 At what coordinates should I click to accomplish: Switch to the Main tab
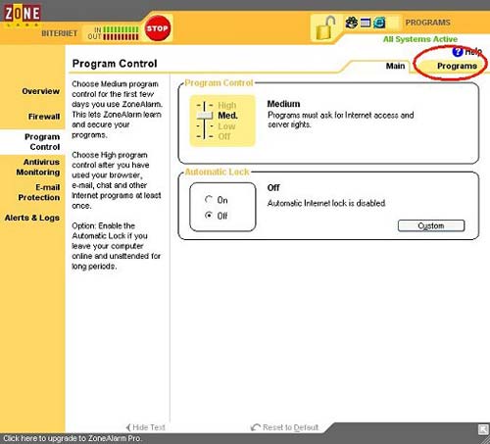coord(395,66)
